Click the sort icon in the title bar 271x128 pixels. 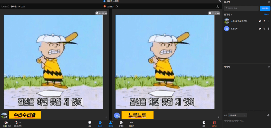coord(220,1)
